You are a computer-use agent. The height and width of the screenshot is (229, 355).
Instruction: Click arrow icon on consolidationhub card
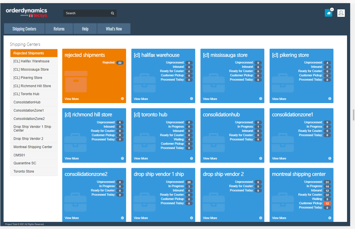pyautogui.click(x=261, y=158)
